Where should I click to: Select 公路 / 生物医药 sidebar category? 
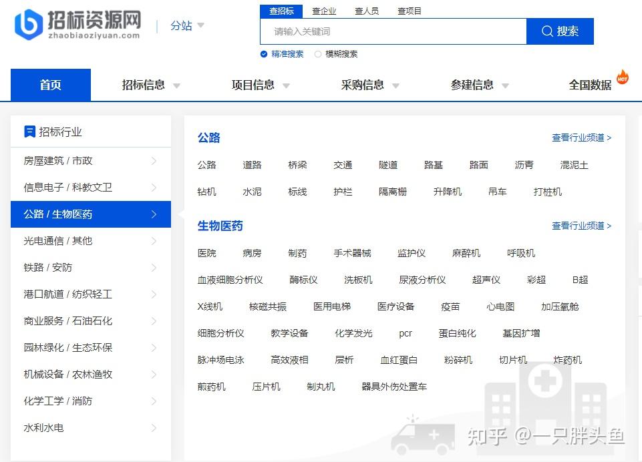pos(91,214)
